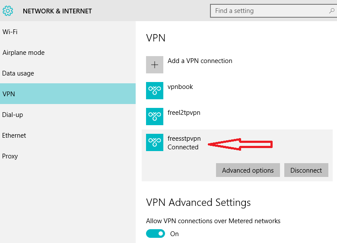Select the freel2tpvpn connection name

184,113
